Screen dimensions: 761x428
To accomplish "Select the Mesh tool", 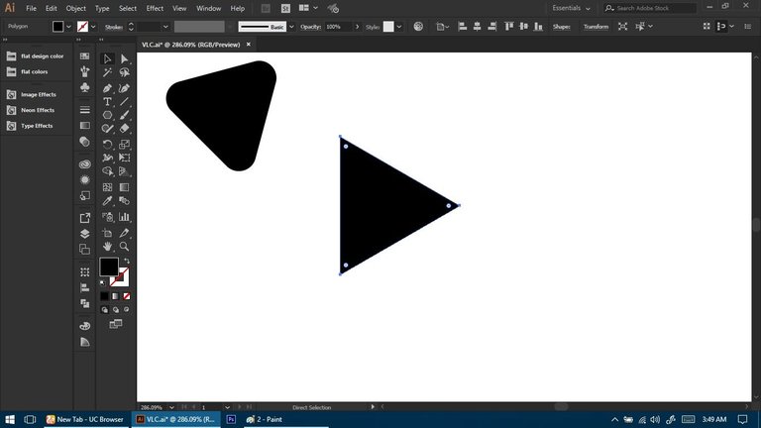I will click(x=107, y=187).
